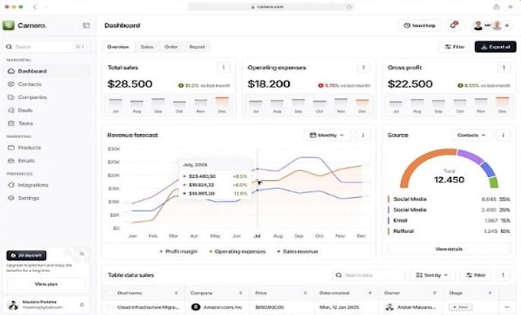521x315 pixels.
Task: Expand the Monthly period dropdown
Action: (x=326, y=135)
